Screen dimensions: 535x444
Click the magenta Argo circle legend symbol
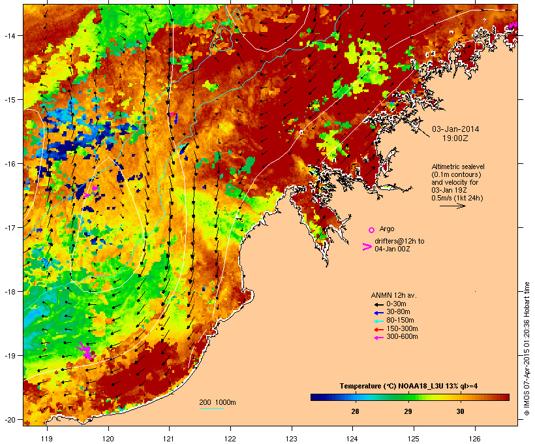click(372, 230)
